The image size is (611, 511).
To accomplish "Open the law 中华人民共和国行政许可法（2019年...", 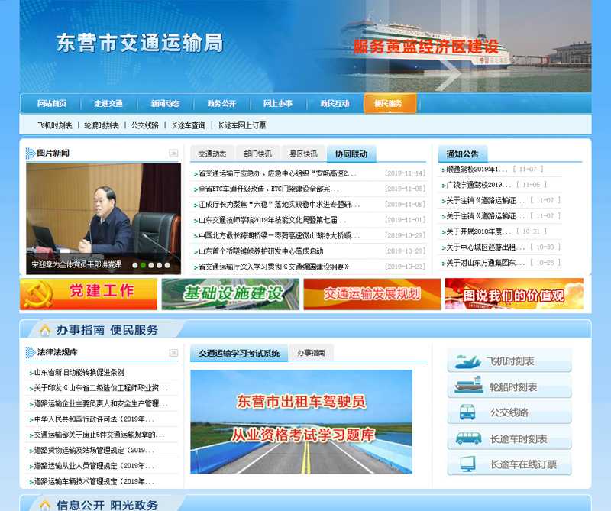I will (94, 419).
